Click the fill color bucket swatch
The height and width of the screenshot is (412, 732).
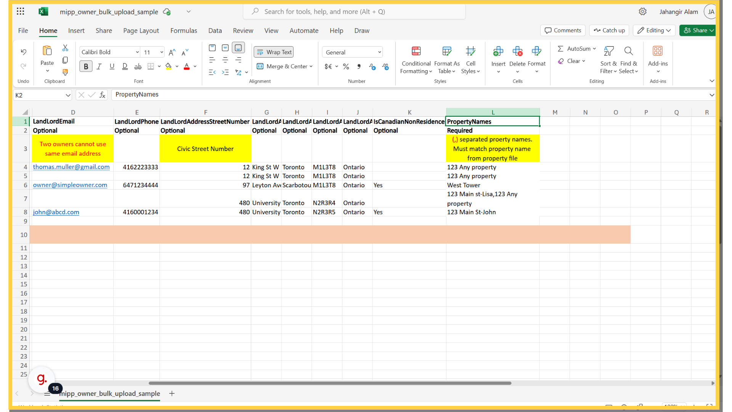click(x=169, y=66)
